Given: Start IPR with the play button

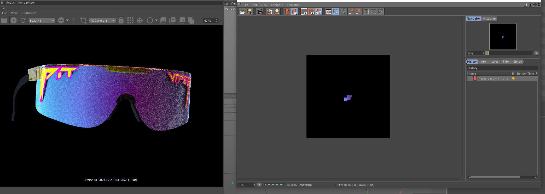Looking at the screenshot, I should coord(14,20).
